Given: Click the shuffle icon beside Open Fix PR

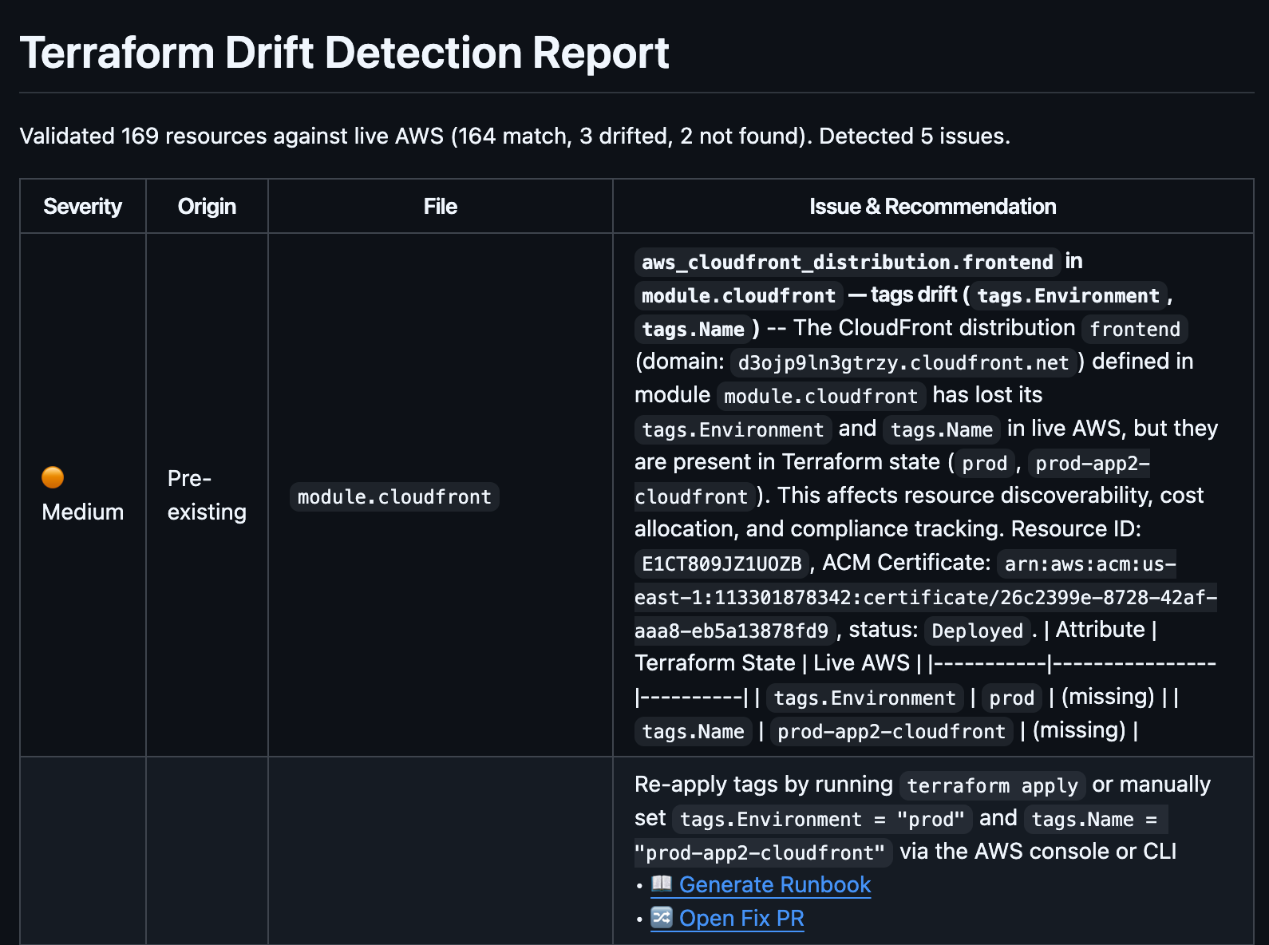Looking at the screenshot, I should 662,917.
